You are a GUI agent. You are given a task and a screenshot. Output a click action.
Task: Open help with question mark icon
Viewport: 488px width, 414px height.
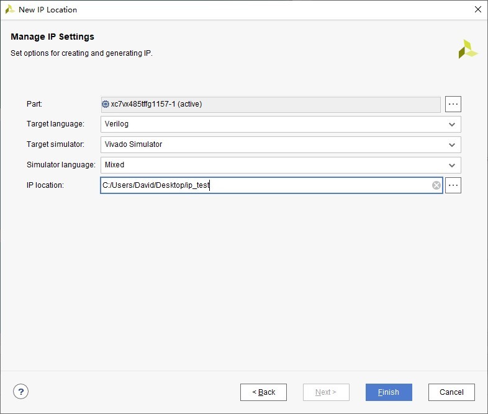pos(21,392)
